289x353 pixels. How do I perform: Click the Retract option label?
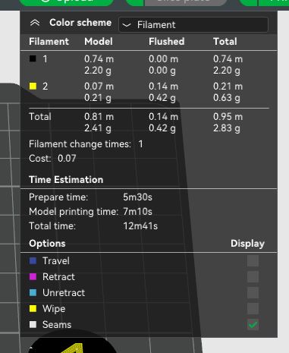tap(58, 277)
